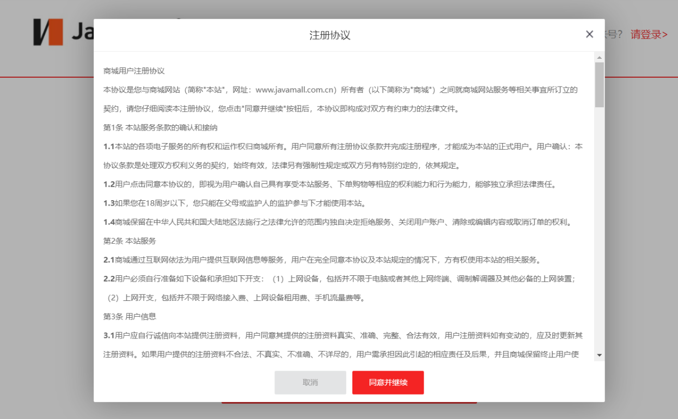This screenshot has height=419, width=678.
Task: Open the 请登录> link
Action: (649, 35)
